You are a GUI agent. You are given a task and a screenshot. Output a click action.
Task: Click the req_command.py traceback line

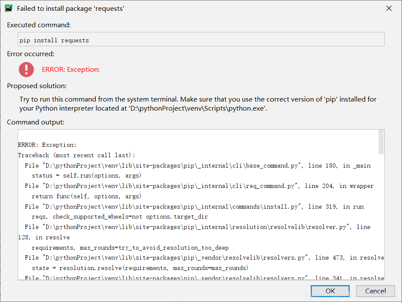(x=194, y=186)
